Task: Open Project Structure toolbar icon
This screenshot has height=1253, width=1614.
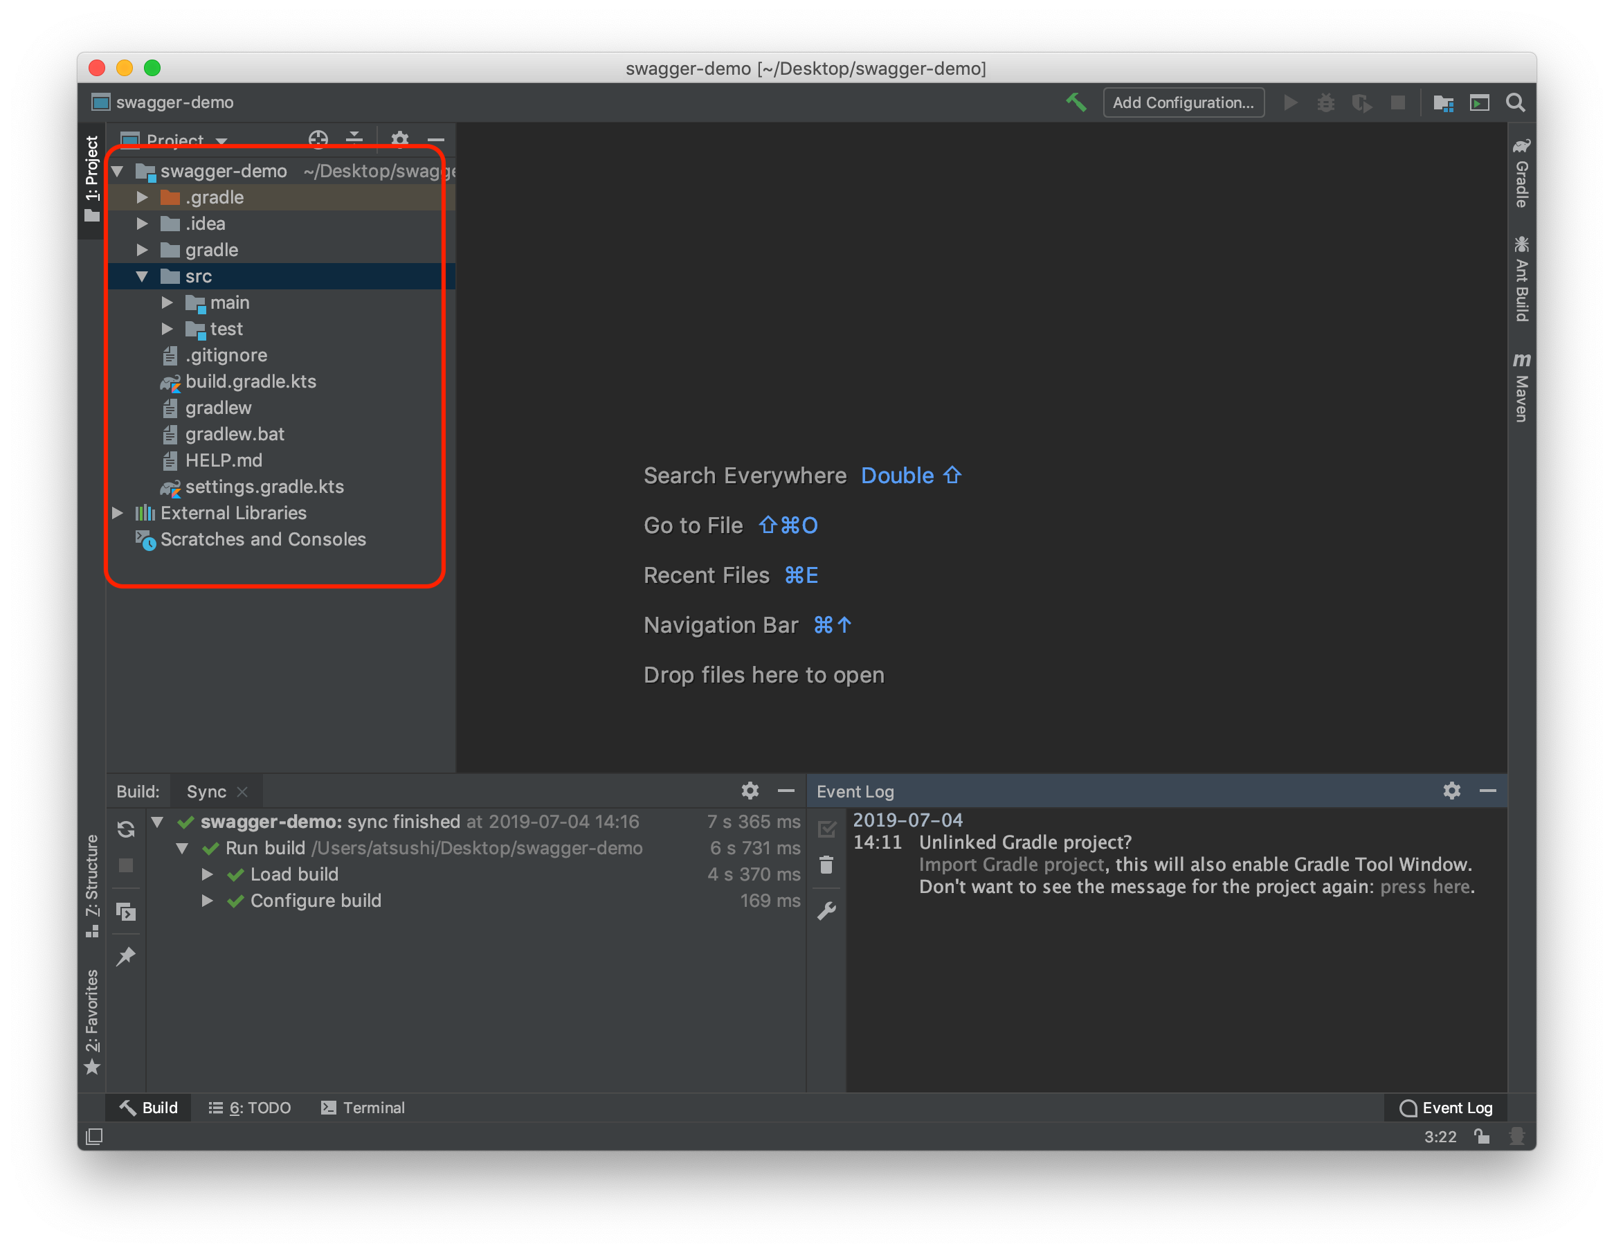Action: click(1442, 102)
